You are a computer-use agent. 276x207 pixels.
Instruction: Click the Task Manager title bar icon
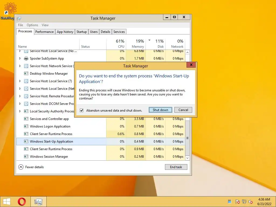(x=19, y=18)
